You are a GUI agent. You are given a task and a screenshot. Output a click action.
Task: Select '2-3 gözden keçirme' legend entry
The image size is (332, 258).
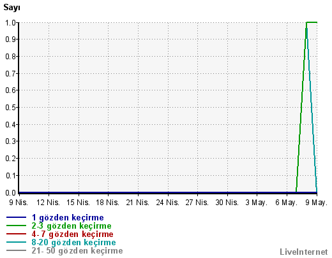(72, 226)
